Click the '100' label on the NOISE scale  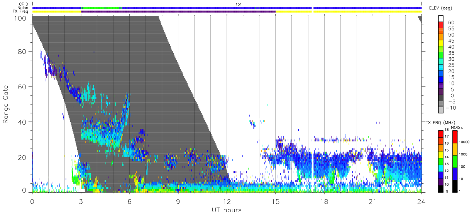tap(462, 166)
